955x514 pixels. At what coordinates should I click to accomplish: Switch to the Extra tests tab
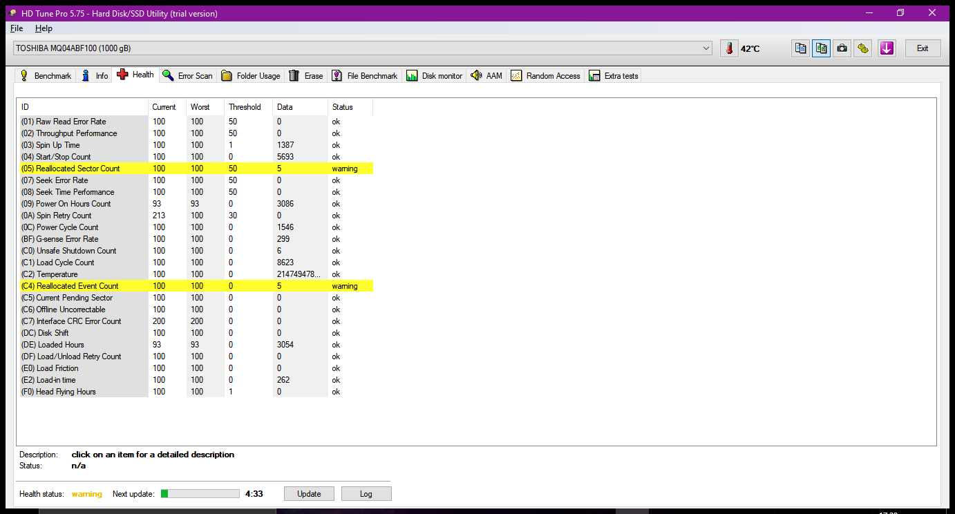pyautogui.click(x=614, y=76)
